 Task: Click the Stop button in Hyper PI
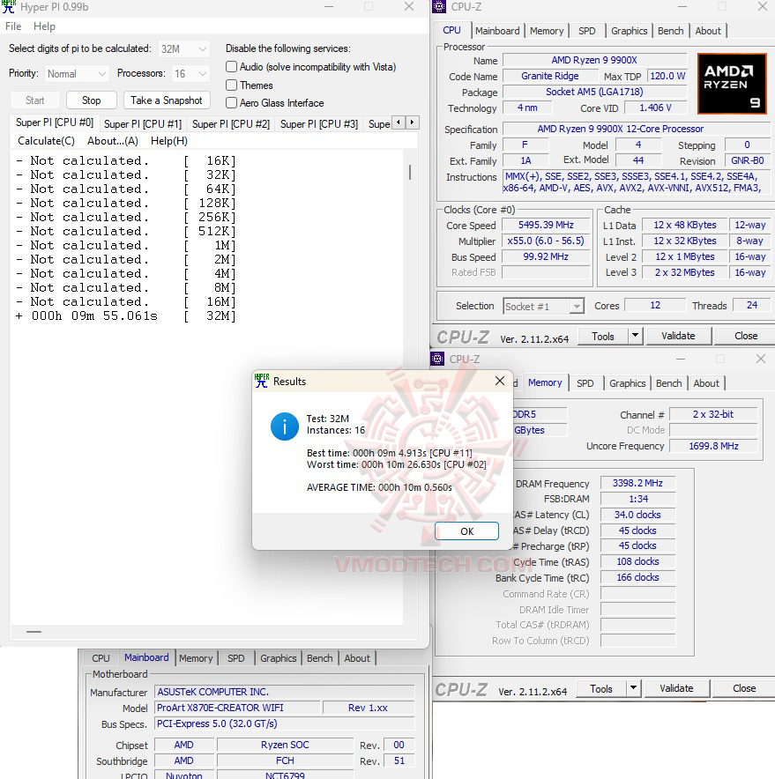point(92,100)
